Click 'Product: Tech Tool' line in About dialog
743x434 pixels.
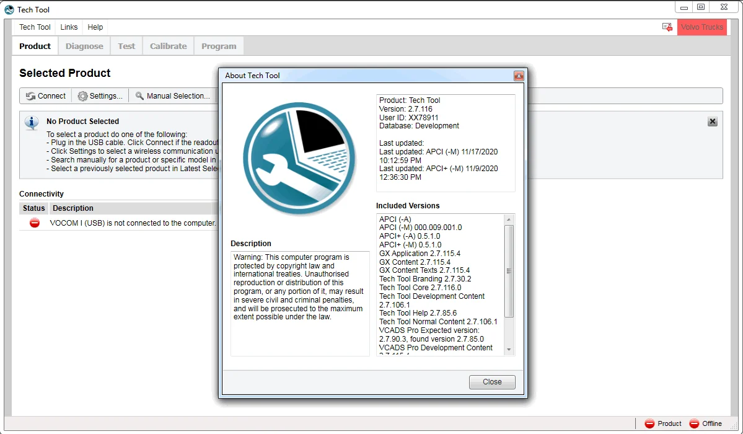(x=410, y=100)
